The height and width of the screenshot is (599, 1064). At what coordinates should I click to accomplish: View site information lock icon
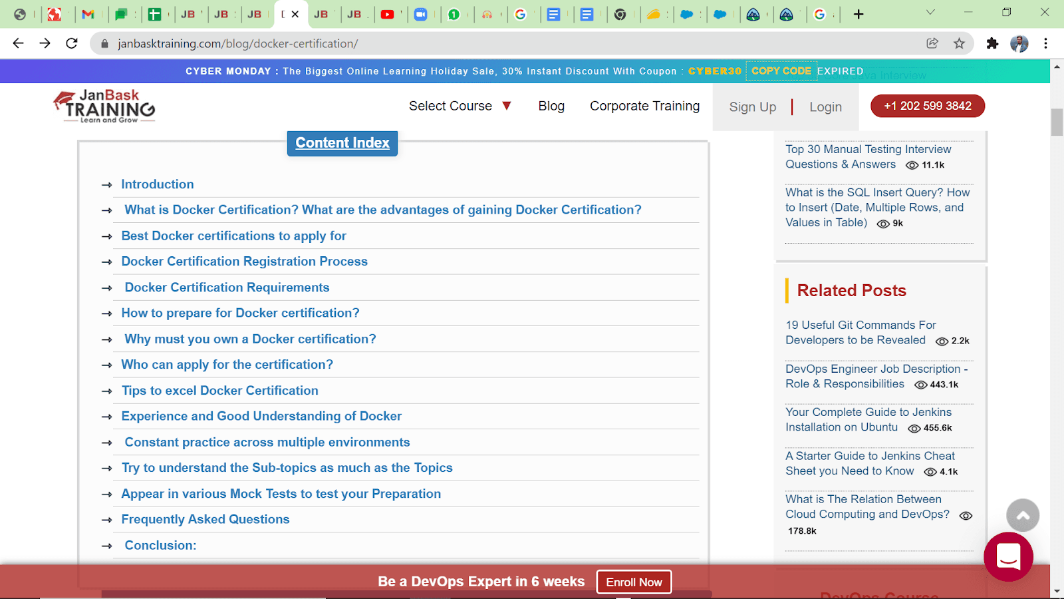104,44
